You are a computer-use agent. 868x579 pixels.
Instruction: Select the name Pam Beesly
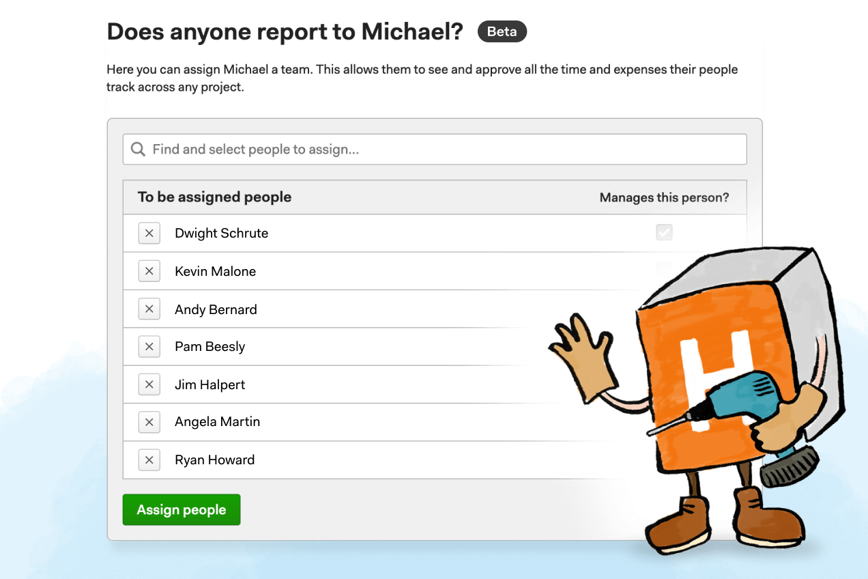209,346
